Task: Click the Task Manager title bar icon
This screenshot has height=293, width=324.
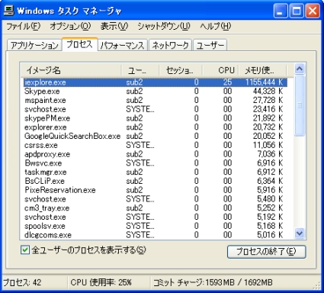Action: (x=8, y=11)
